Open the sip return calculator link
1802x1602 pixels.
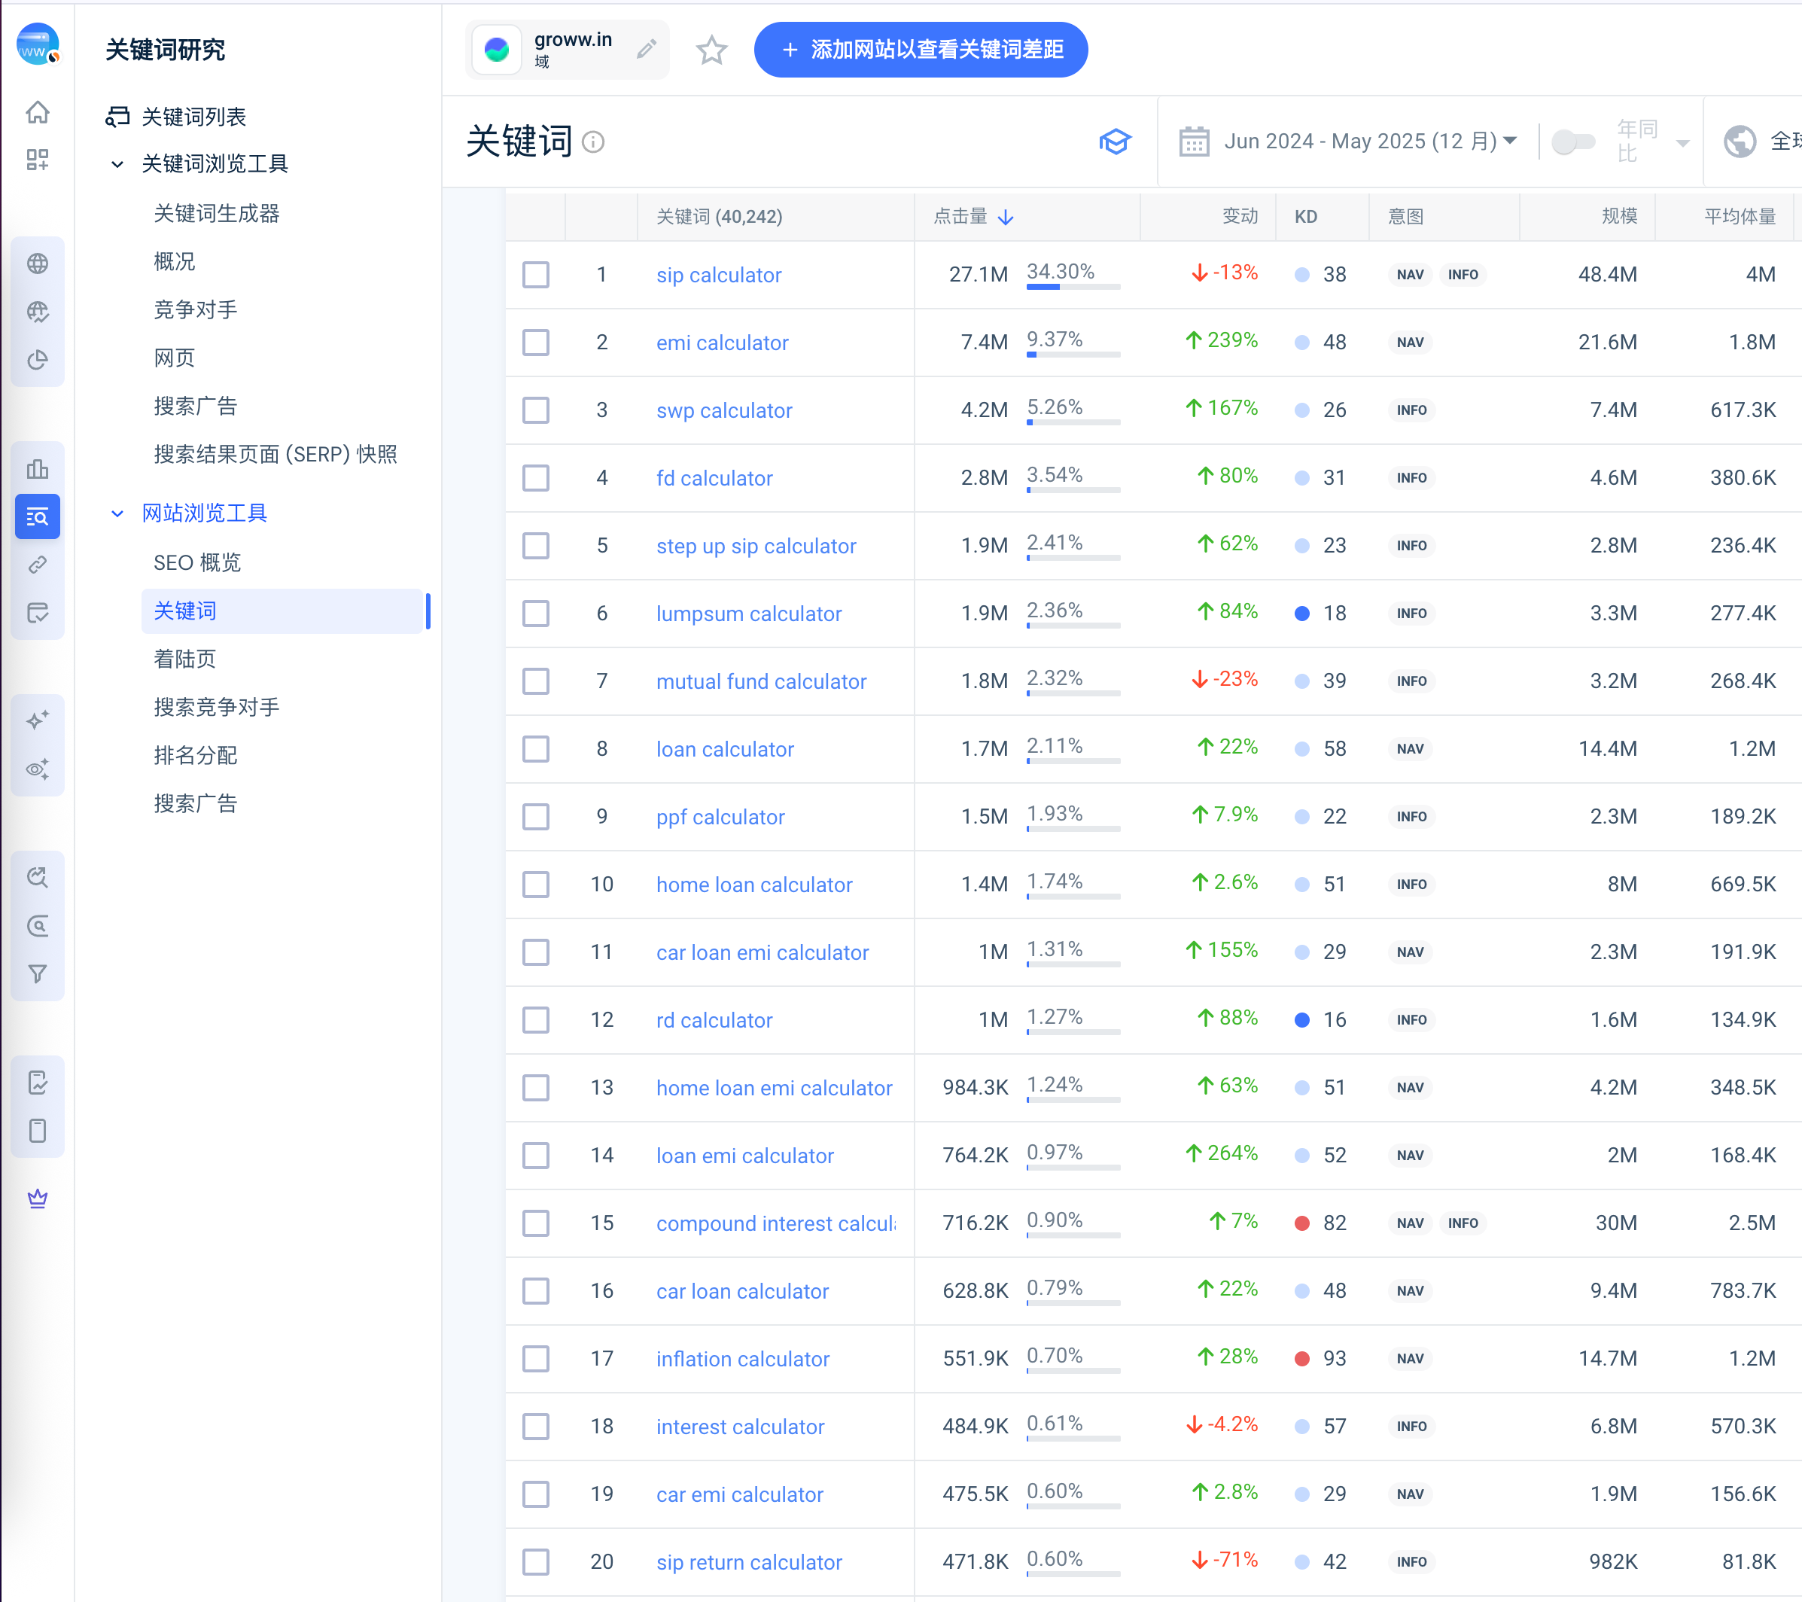[x=748, y=1561]
